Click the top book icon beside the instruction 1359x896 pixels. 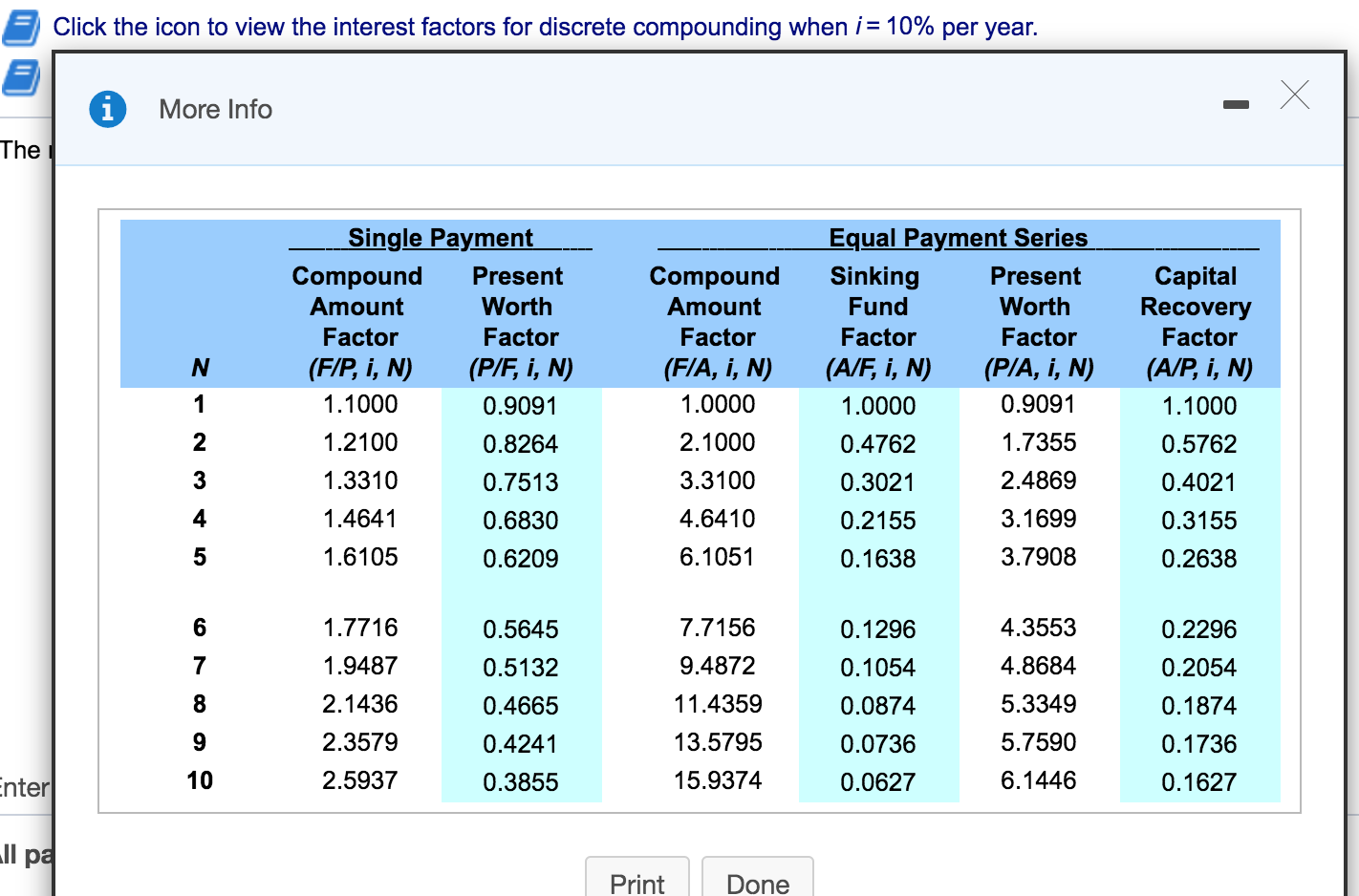pos(21,27)
